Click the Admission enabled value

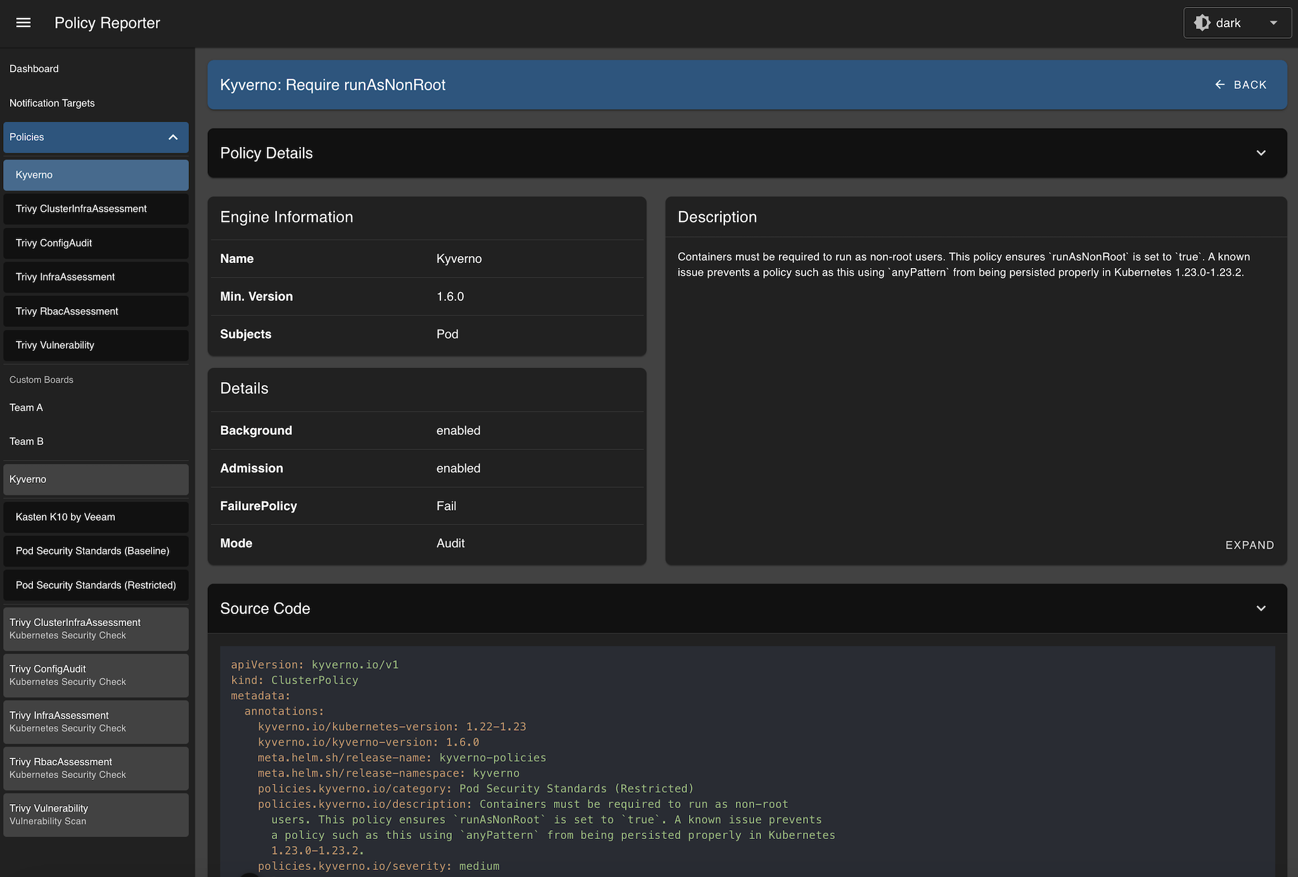[x=458, y=468]
